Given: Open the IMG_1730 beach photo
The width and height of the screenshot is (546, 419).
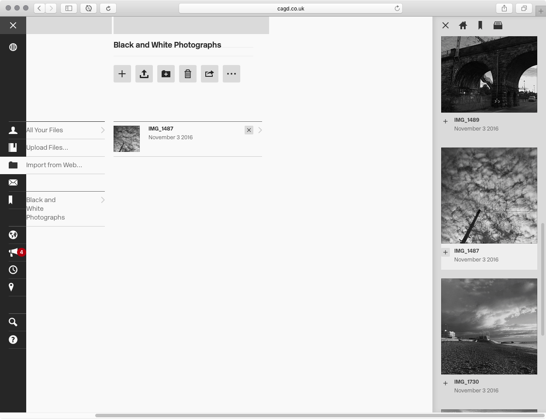Looking at the screenshot, I should 489,326.
